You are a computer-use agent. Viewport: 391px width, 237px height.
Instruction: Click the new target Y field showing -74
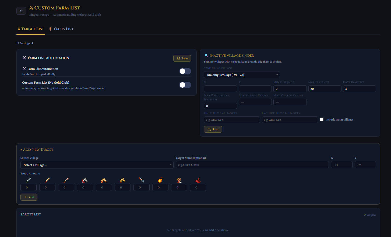coord(365,165)
